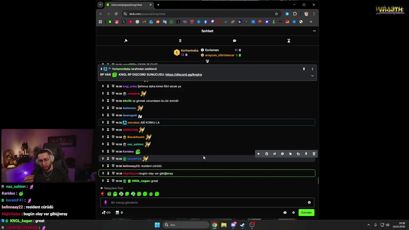Viewport: 409px width, 230px height.
Task: Click eraycan_klbriskenar in the leaderboard
Action: coord(220,55)
